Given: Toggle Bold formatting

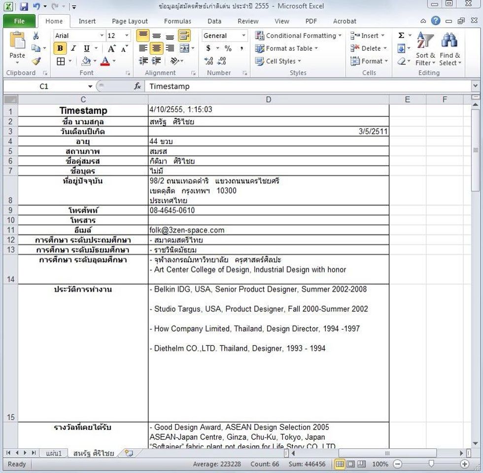Looking at the screenshot, I should 60,48.
